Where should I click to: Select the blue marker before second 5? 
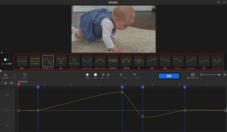click(143, 87)
